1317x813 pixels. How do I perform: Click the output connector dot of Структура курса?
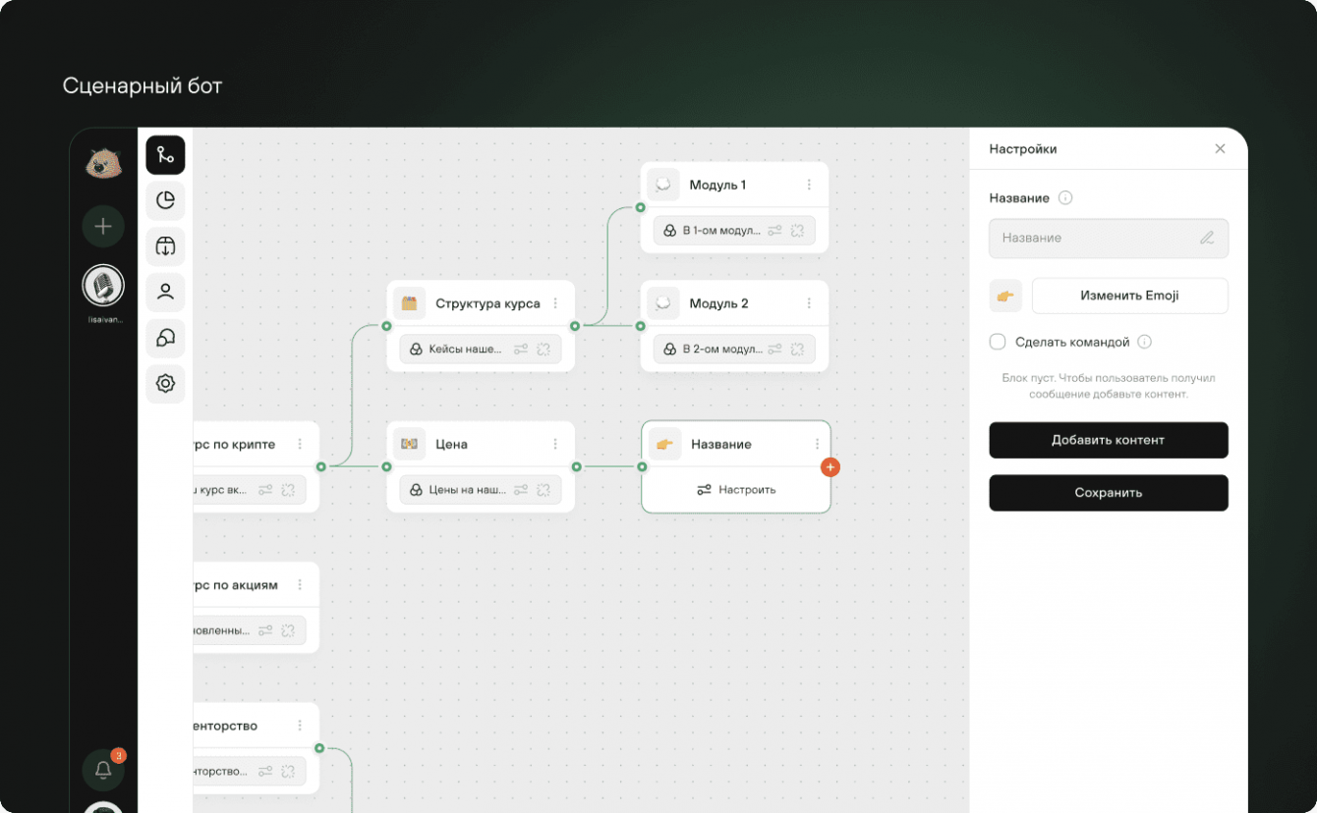(x=575, y=326)
